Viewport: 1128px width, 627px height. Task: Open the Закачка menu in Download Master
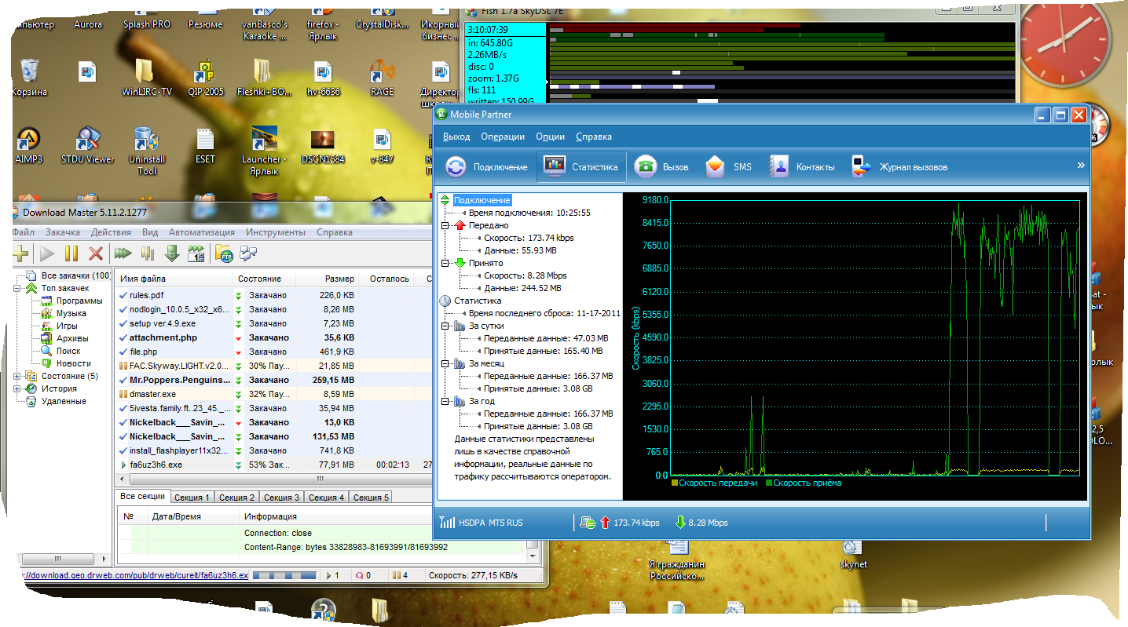[62, 232]
